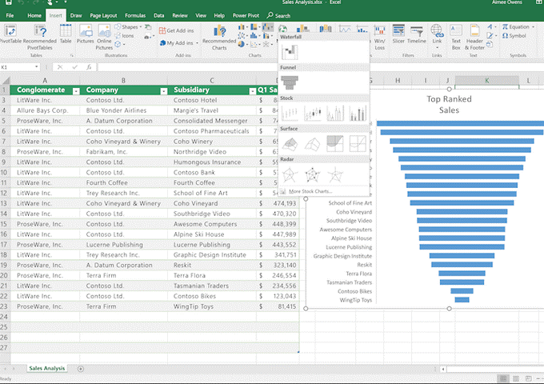Open the Conglomerate column filter dropdown
The height and width of the screenshot is (384, 544).
[76, 91]
